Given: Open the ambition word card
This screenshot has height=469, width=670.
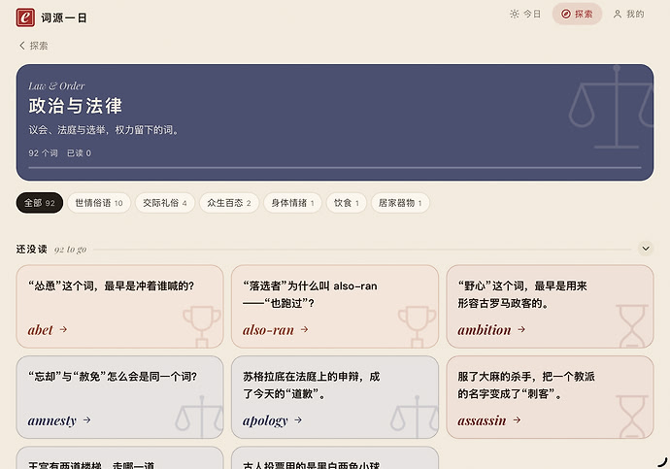Looking at the screenshot, I should (550, 306).
